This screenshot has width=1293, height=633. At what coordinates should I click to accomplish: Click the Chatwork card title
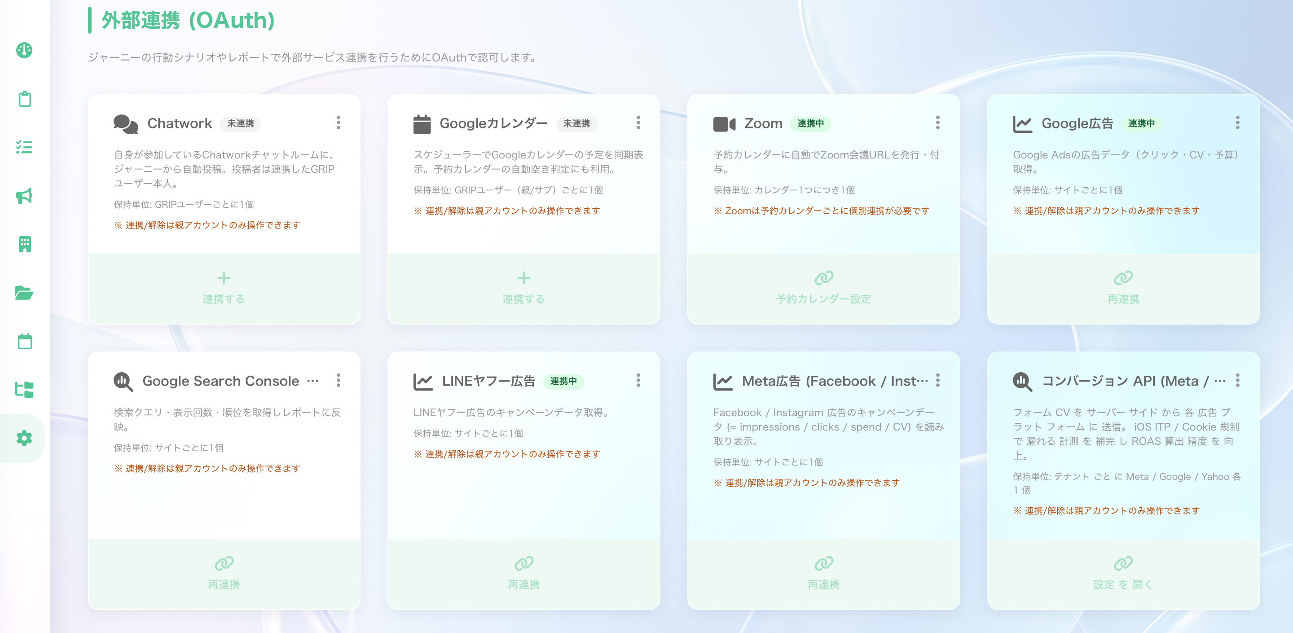180,123
